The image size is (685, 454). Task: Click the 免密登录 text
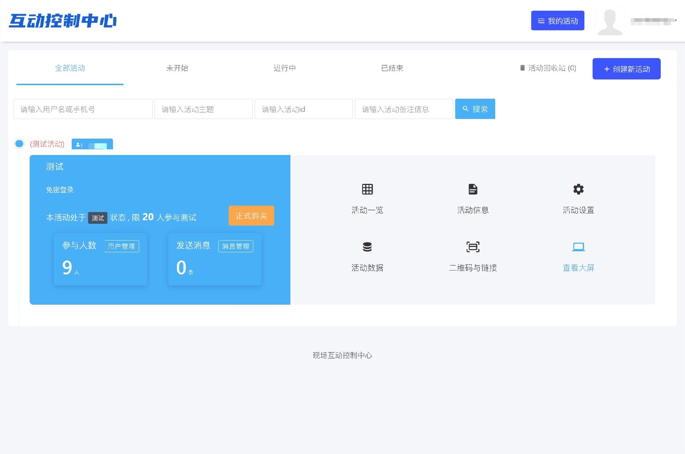tap(60, 190)
